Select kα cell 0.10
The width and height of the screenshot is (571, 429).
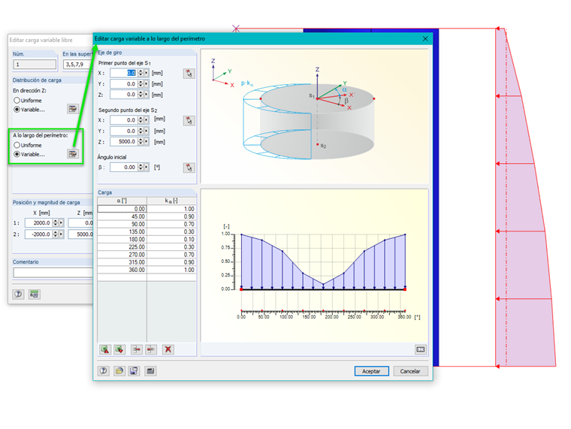(171, 240)
